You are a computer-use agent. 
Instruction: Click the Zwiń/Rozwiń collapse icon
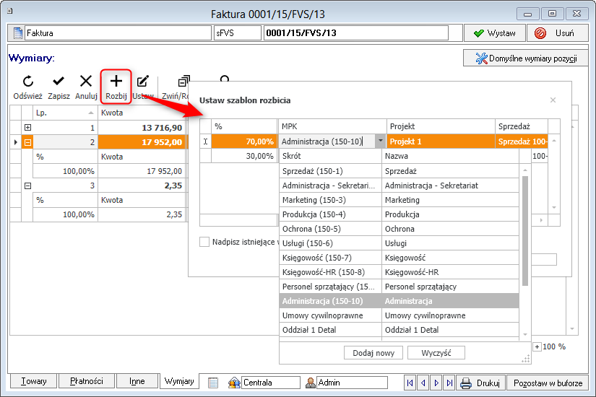point(183,81)
